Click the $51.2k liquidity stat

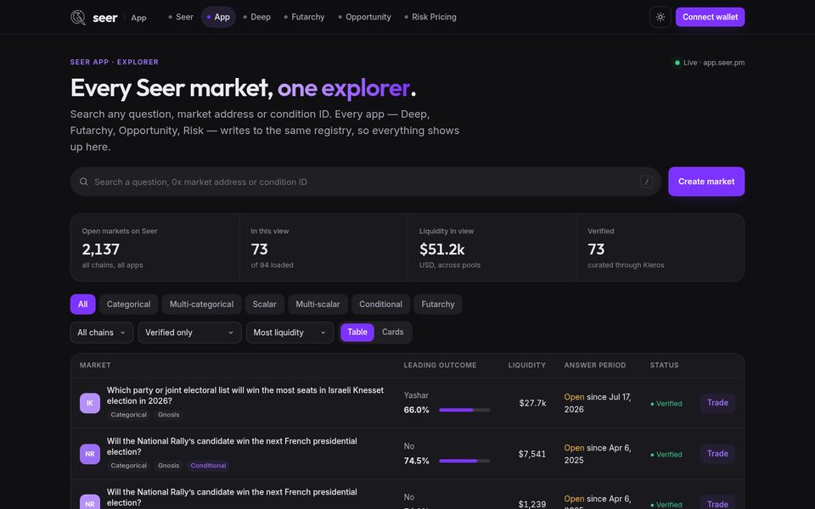pos(492,248)
